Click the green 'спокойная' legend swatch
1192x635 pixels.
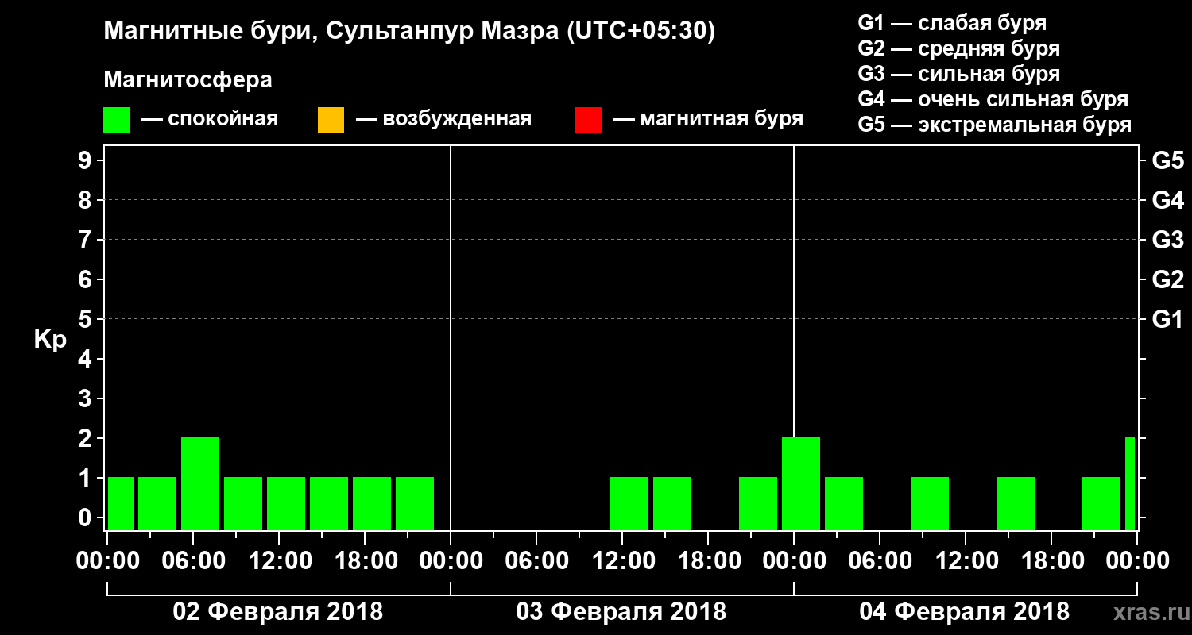(117, 120)
